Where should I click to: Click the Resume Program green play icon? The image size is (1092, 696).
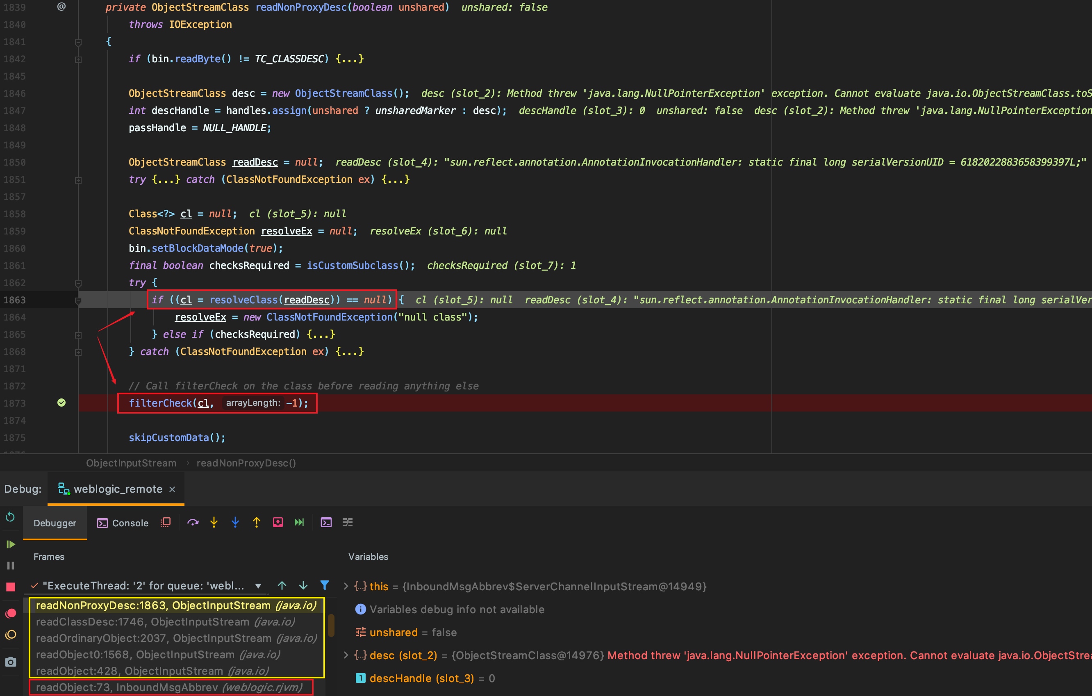pos(10,544)
